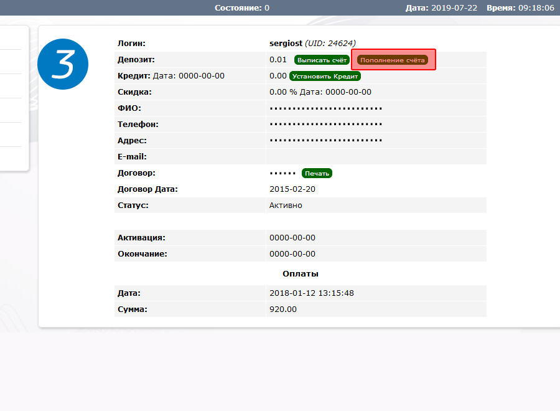Viewport: 560px width, 411px height.
Task: Click the deposit value 0.01
Action: tap(278, 60)
